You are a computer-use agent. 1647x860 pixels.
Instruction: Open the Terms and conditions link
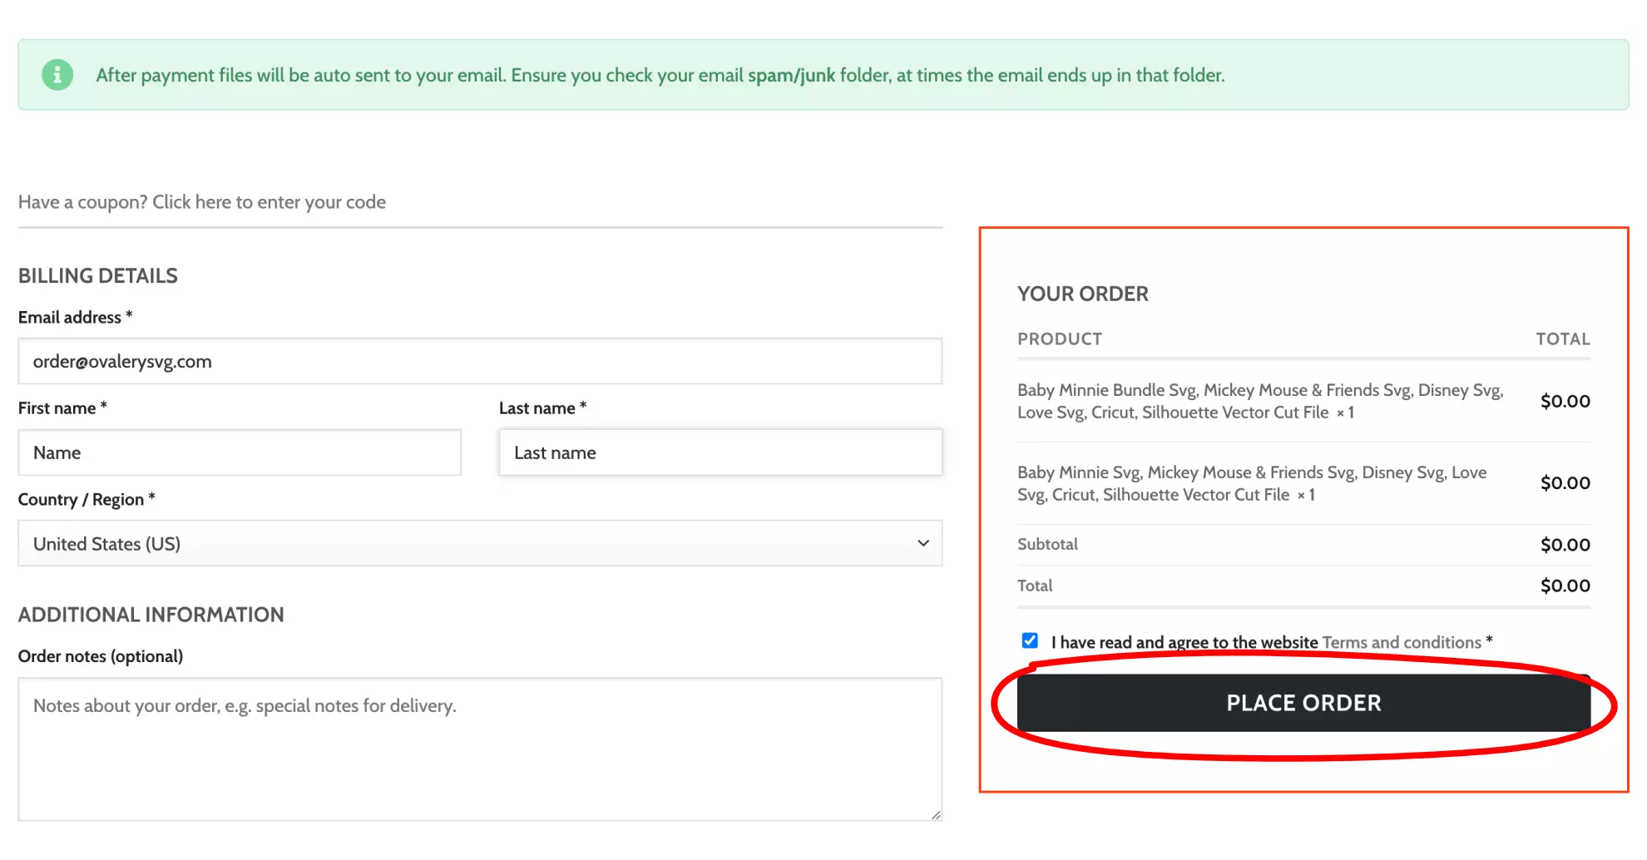click(1402, 642)
